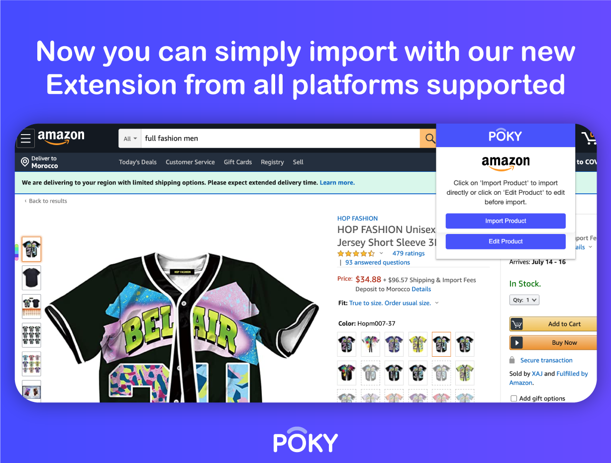
Task: Open Today's Deals in navigation bar
Action: point(138,162)
